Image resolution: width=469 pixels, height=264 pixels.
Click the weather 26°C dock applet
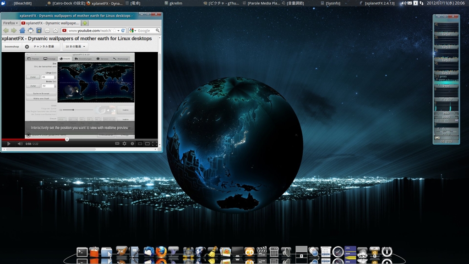click(362, 253)
